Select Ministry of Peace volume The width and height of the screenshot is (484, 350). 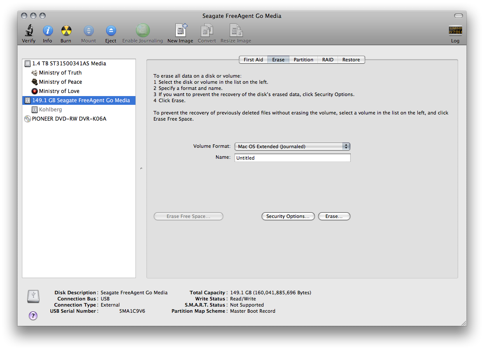[x=79, y=82]
